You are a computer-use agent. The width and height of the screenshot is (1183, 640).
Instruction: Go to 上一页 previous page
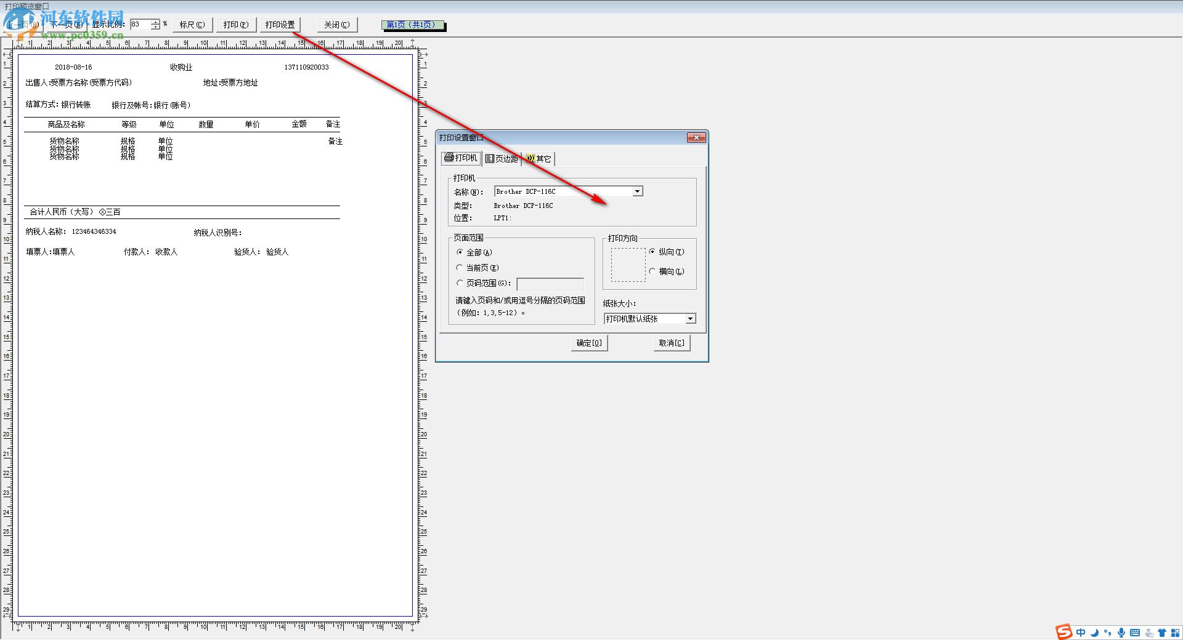[25, 25]
